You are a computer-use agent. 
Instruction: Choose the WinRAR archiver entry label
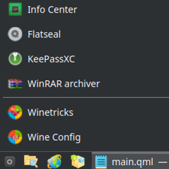[x=64, y=84]
